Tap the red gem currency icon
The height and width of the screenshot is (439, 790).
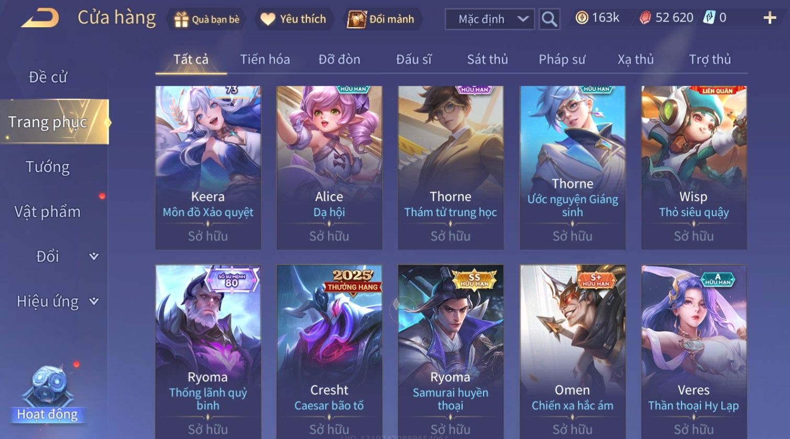coord(645,18)
